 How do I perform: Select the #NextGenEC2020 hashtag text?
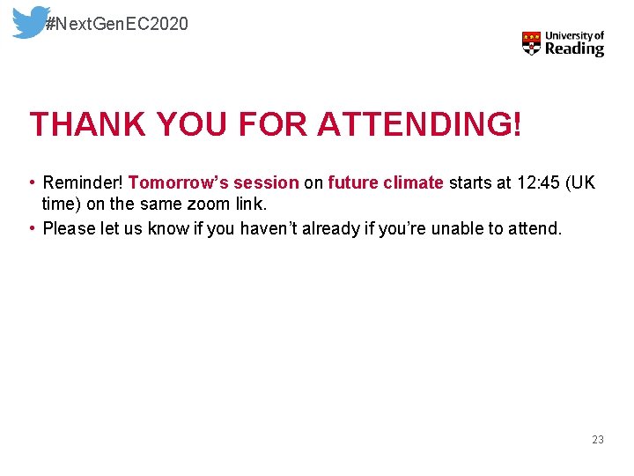[x=116, y=24]
